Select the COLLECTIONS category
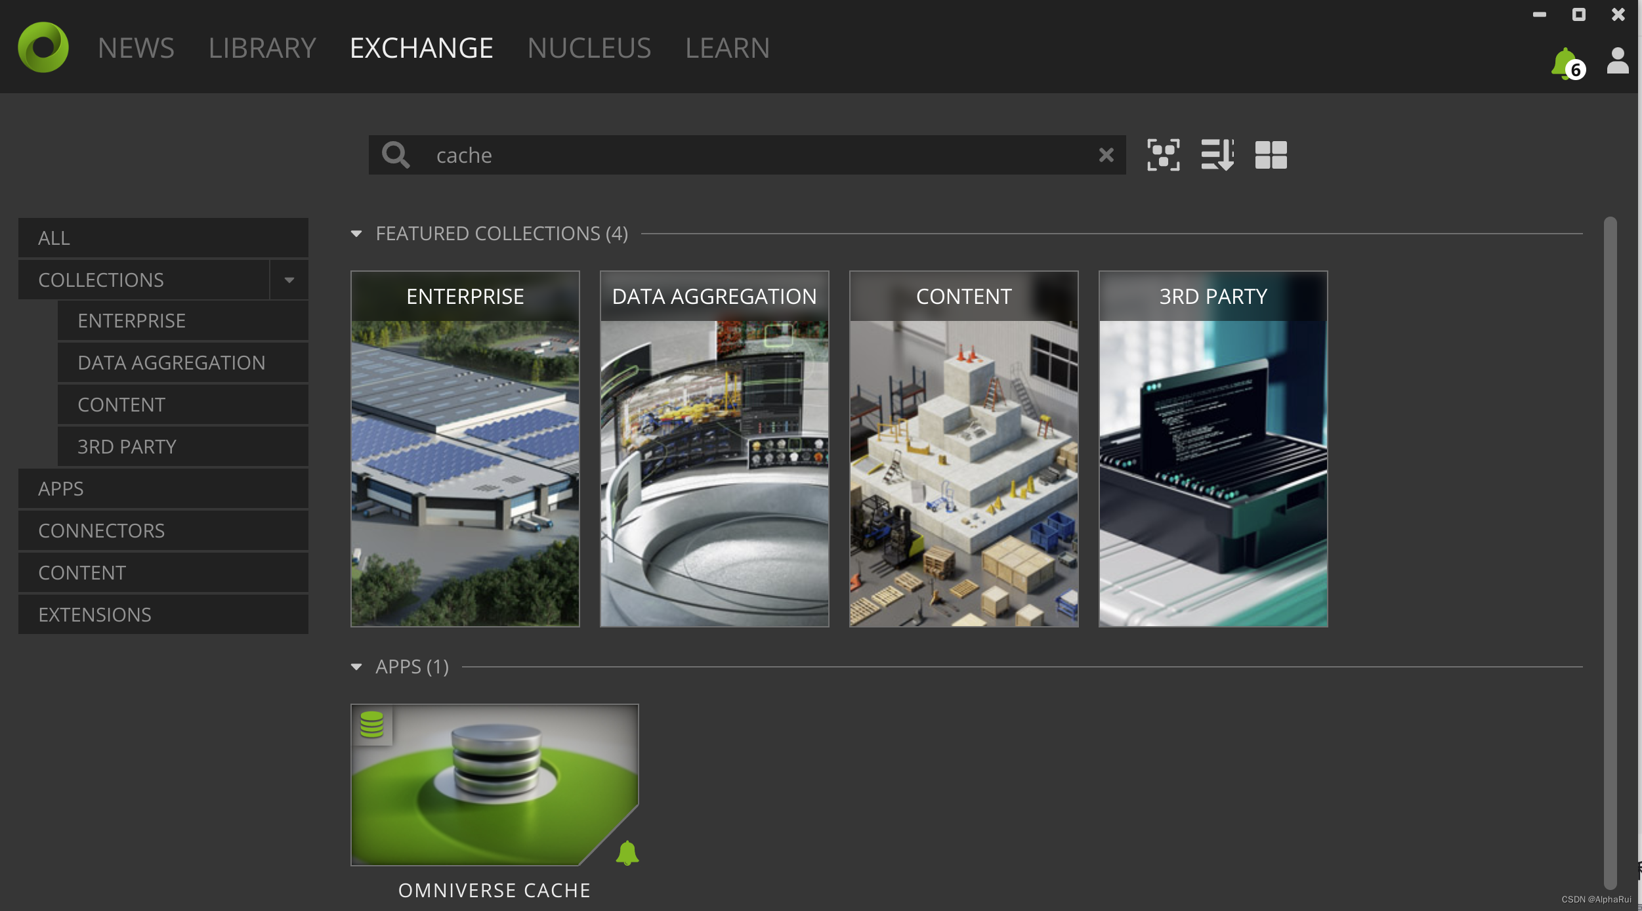This screenshot has width=1642, height=911. [144, 280]
